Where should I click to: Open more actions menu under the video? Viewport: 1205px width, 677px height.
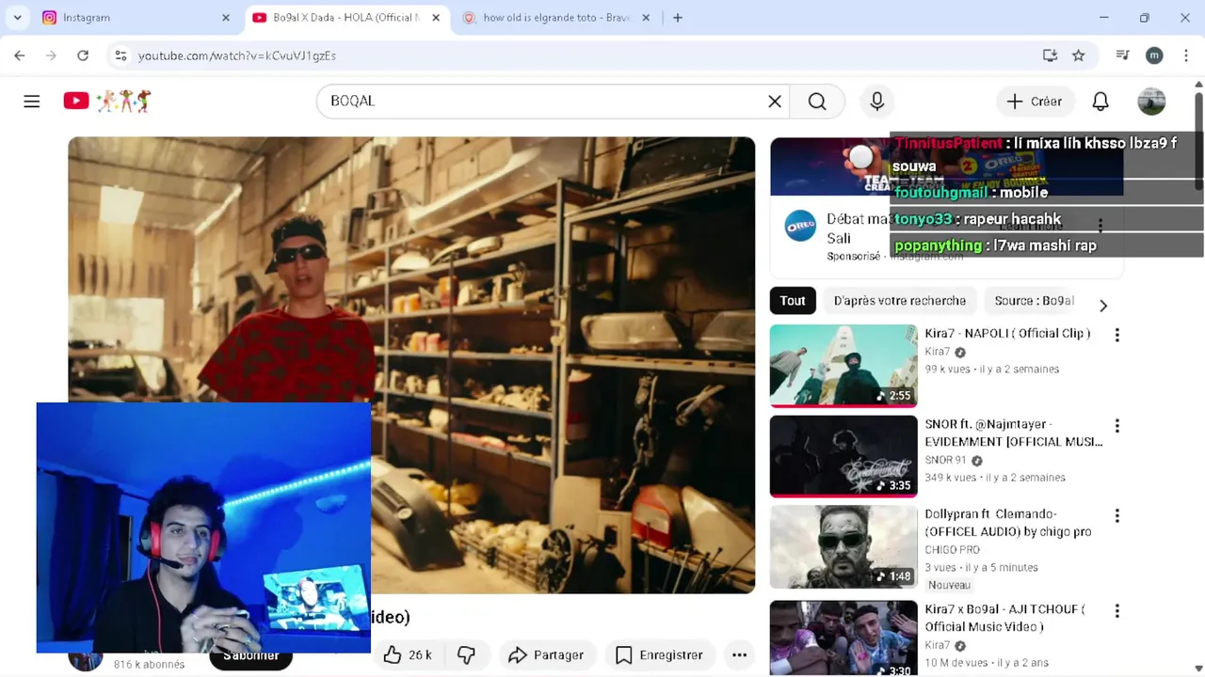[740, 655]
